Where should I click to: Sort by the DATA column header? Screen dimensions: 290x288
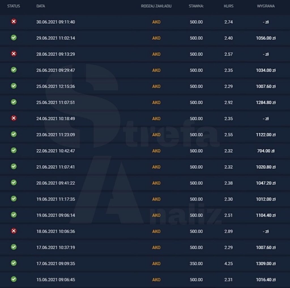pyautogui.click(x=41, y=6)
